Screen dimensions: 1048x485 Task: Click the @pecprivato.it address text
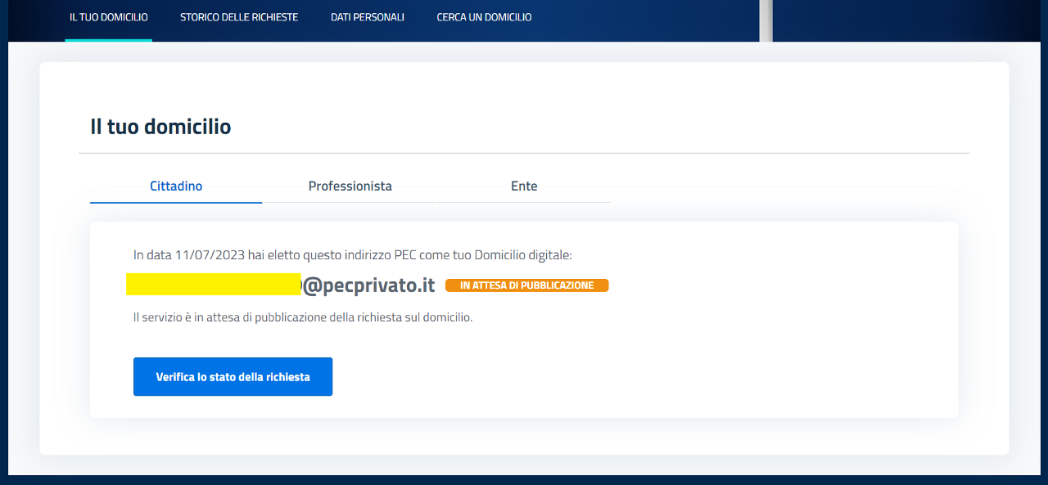368,285
